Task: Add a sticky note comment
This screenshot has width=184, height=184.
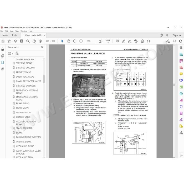Action: tap(117, 41)
